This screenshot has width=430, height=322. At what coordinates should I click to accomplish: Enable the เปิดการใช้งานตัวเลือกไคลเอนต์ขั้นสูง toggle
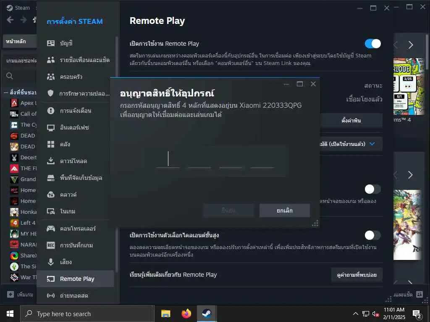[373, 235]
